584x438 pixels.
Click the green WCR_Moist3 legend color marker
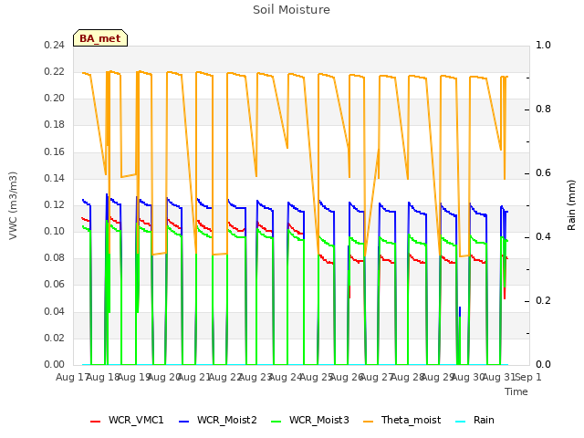(276, 422)
